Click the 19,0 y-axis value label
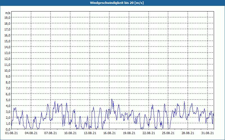Viewport: 225px width, 140px height. click(8, 17)
